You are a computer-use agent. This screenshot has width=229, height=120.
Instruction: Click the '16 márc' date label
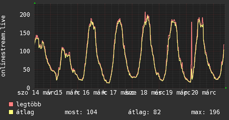pyautogui.click(x=93, y=93)
